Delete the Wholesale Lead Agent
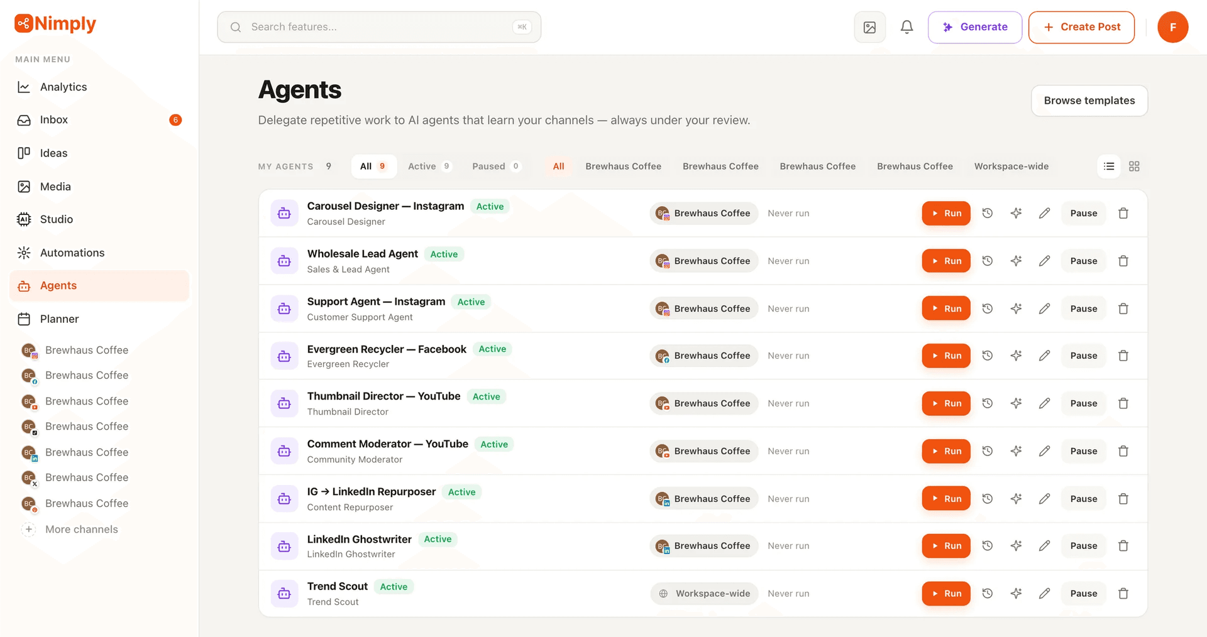The image size is (1207, 637). 1123,261
